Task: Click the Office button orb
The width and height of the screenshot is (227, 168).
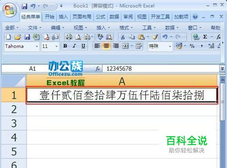Action: 10,10
